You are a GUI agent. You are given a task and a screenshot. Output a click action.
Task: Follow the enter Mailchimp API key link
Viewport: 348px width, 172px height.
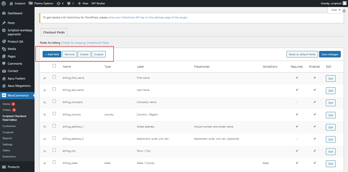coord(148,18)
